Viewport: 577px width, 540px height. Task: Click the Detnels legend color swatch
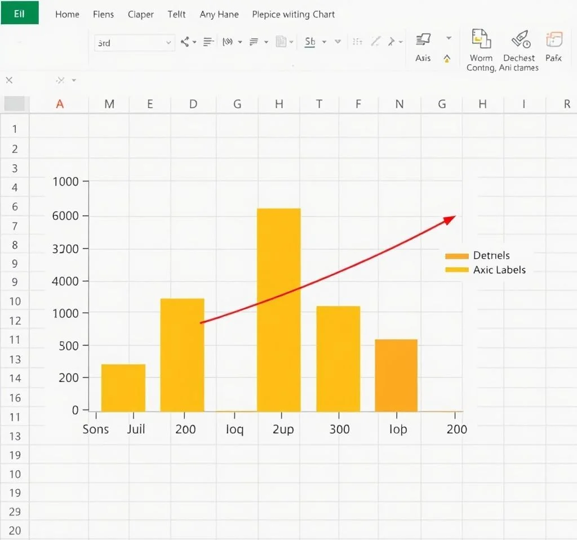456,256
